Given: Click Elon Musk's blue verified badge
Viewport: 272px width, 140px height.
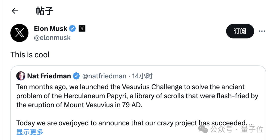Looking at the screenshot, I should [73, 28].
